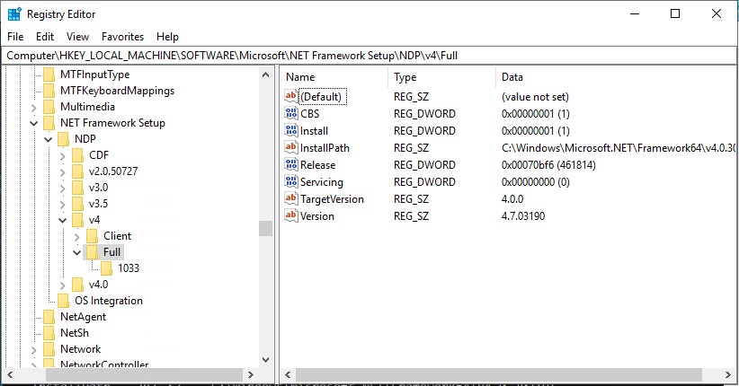The height and width of the screenshot is (386, 739).
Task: Click the DWORD icon beside Servicing
Action: pyautogui.click(x=291, y=182)
